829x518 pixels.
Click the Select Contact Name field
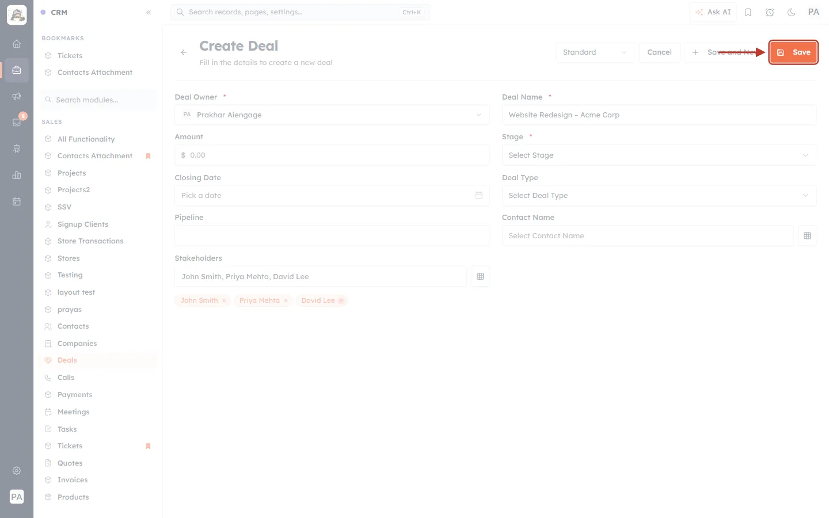coord(648,235)
